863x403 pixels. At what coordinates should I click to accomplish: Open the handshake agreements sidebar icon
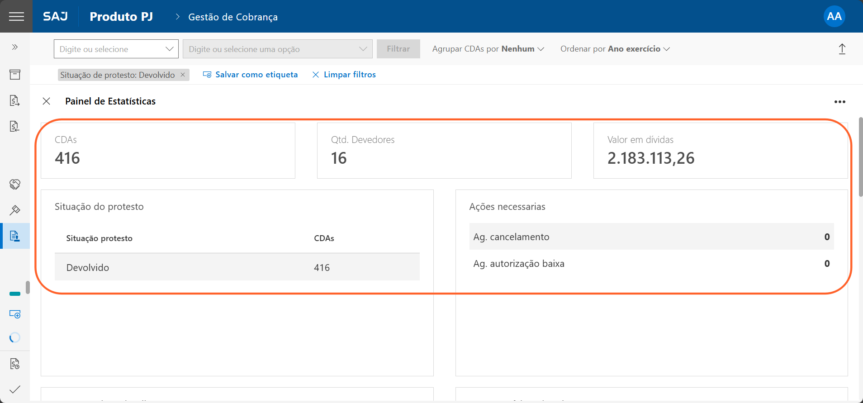(15, 184)
